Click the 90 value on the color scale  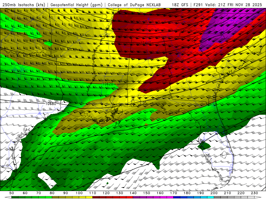[66, 193]
